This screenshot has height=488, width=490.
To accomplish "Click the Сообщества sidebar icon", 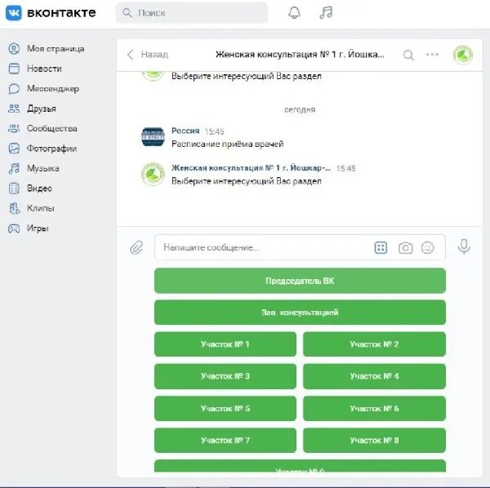I will click(x=14, y=129).
